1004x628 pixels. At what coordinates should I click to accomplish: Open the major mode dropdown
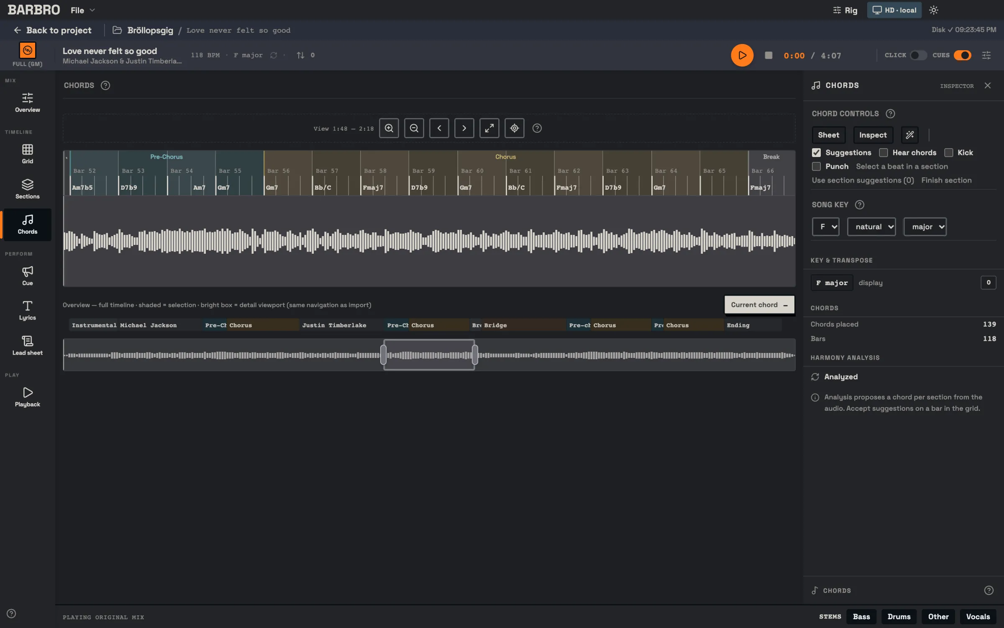[925, 226]
